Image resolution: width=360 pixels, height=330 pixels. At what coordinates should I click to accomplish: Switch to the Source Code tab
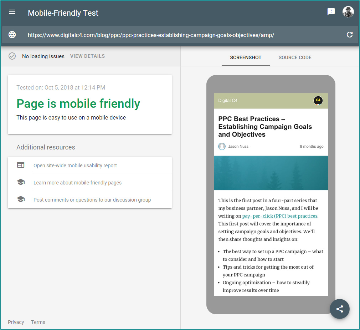295,57
